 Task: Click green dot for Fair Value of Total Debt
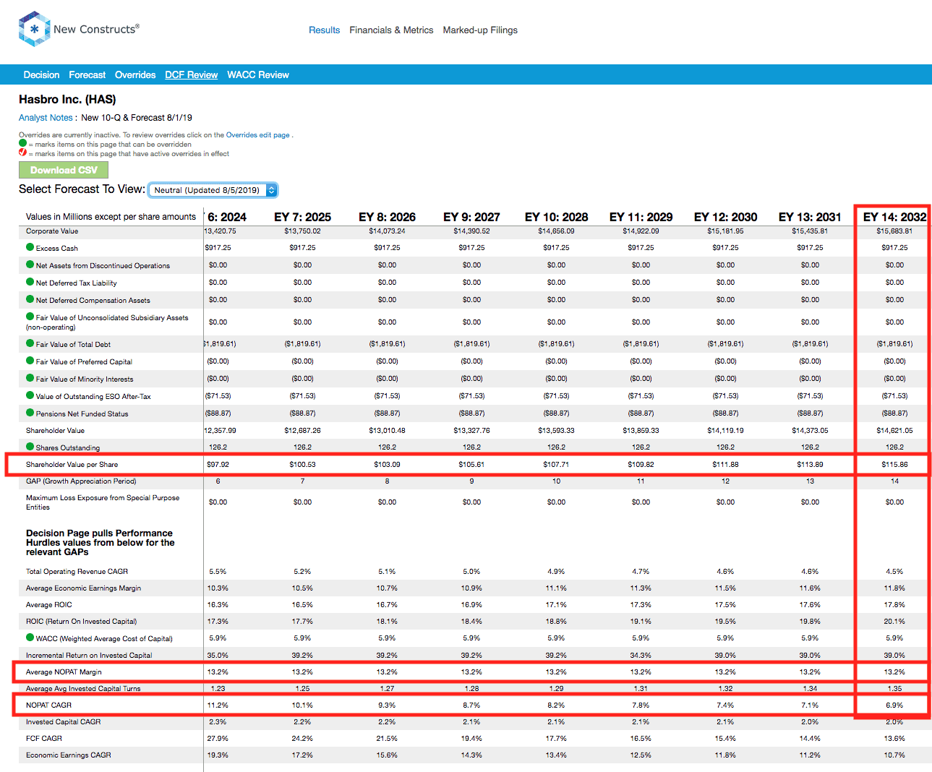[x=30, y=343]
